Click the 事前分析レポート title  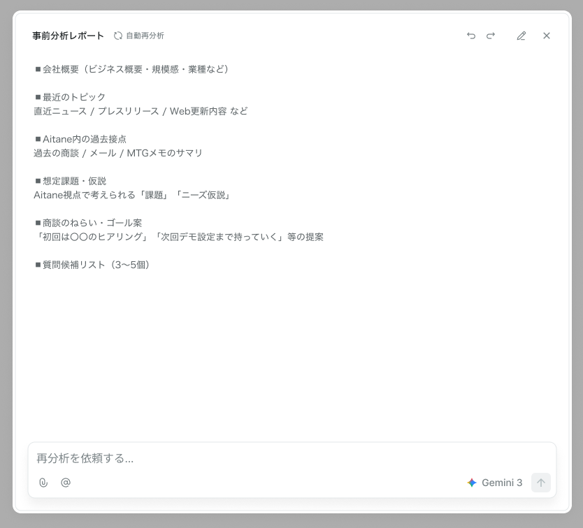68,36
